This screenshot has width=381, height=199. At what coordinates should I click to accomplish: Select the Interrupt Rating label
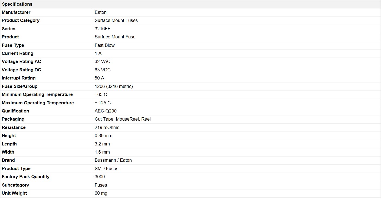pos(19,78)
